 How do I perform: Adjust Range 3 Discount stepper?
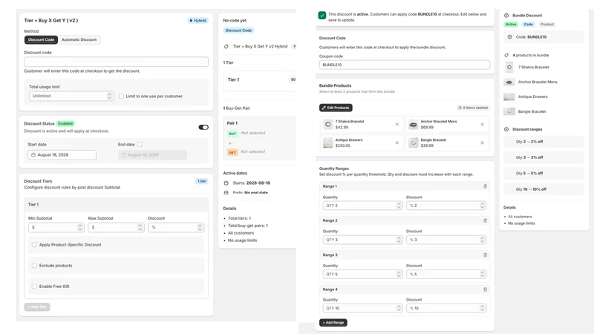tap(482, 274)
